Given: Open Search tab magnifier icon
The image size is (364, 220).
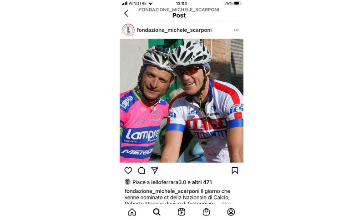Looking at the screenshot, I should click(x=157, y=212).
